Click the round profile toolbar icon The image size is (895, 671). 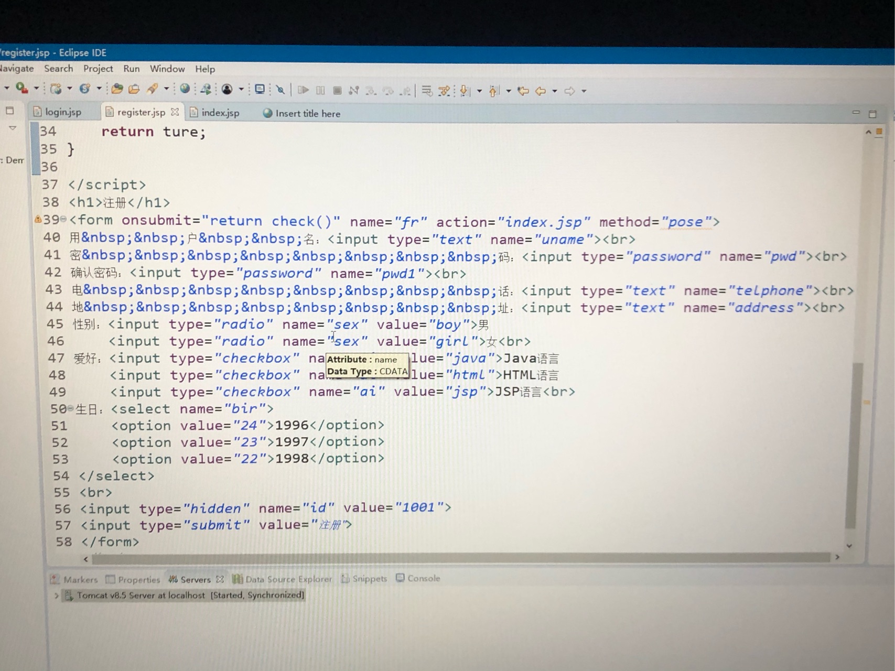(x=227, y=90)
